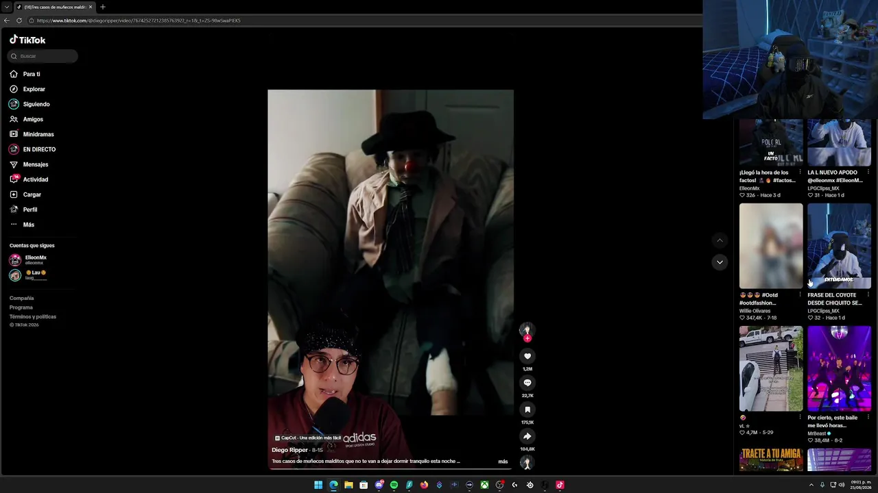
Task: Open '¡Llegó la hora de los factos!' video
Action: (771, 142)
